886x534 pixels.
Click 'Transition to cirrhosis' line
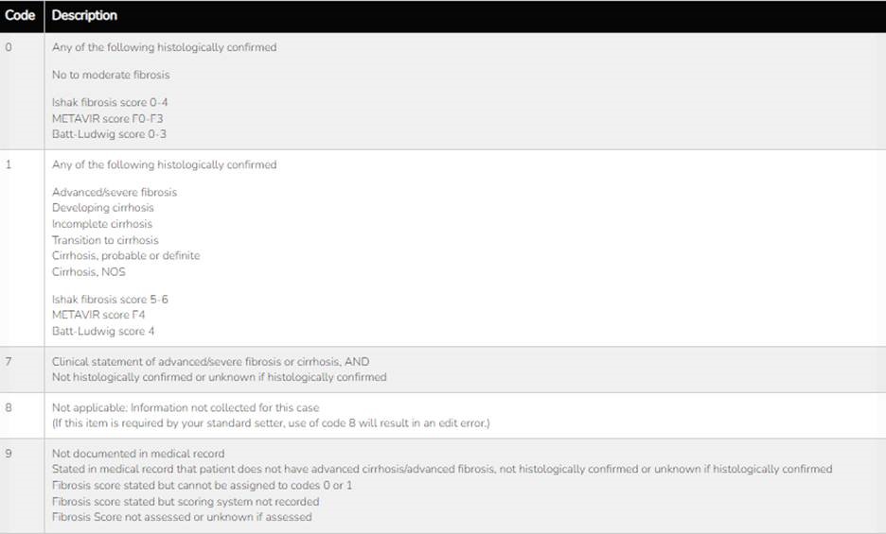click(x=105, y=240)
